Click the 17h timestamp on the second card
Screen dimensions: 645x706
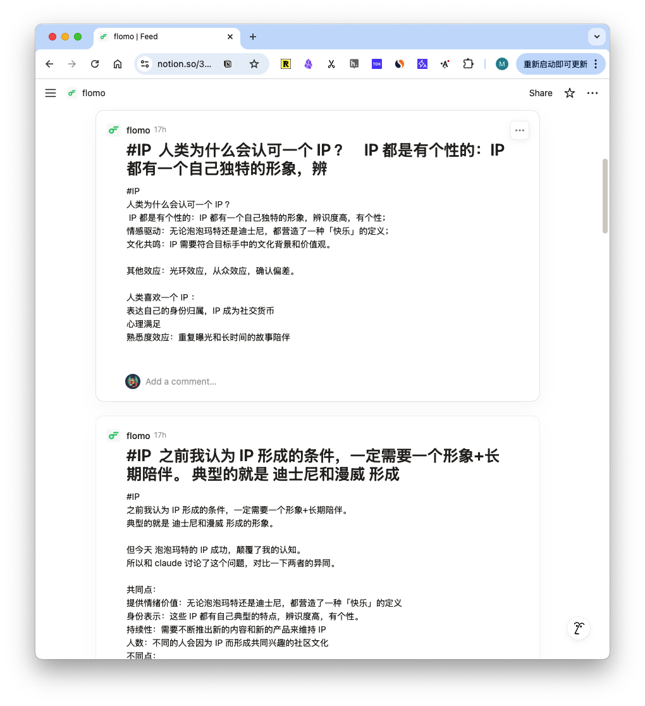(160, 435)
